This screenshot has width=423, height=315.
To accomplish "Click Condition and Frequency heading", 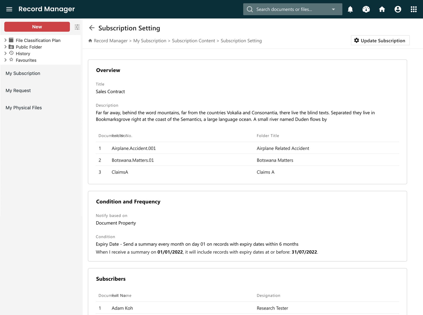I will pos(128,201).
